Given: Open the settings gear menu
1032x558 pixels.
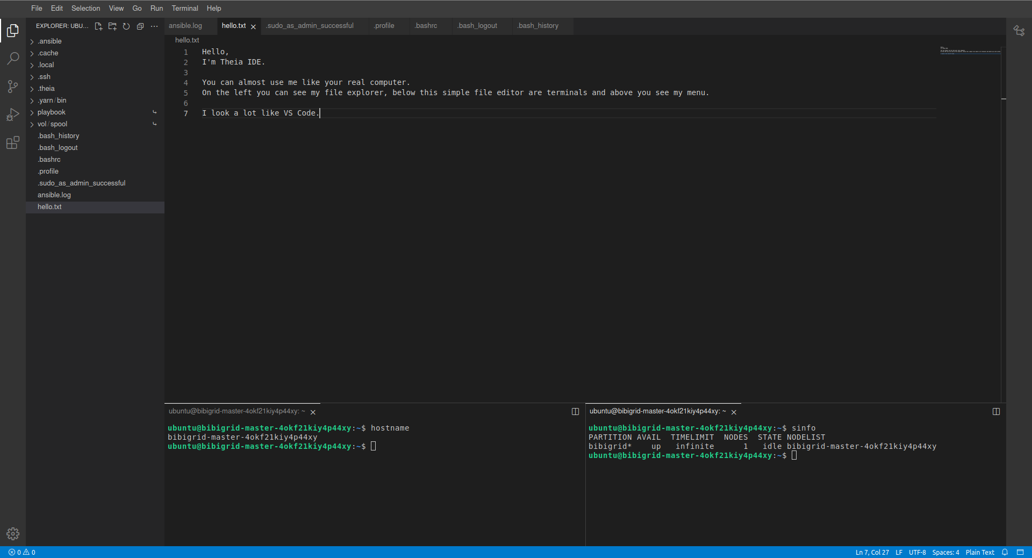Looking at the screenshot, I should coord(13,533).
